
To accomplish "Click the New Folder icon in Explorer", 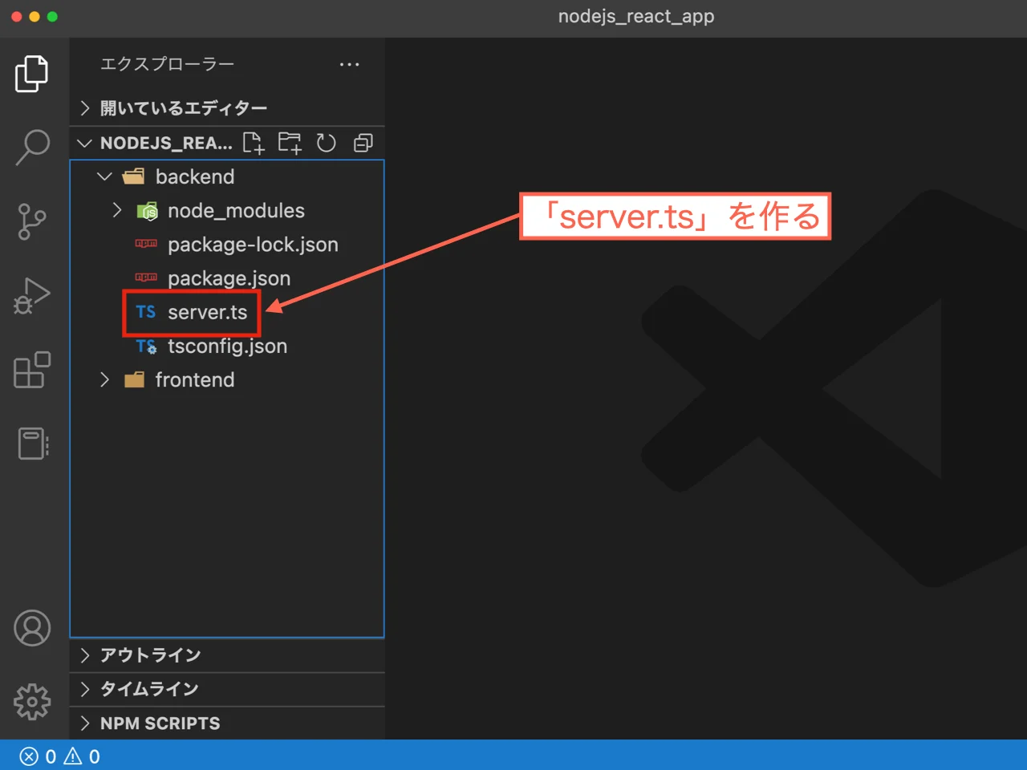I will coord(290,143).
